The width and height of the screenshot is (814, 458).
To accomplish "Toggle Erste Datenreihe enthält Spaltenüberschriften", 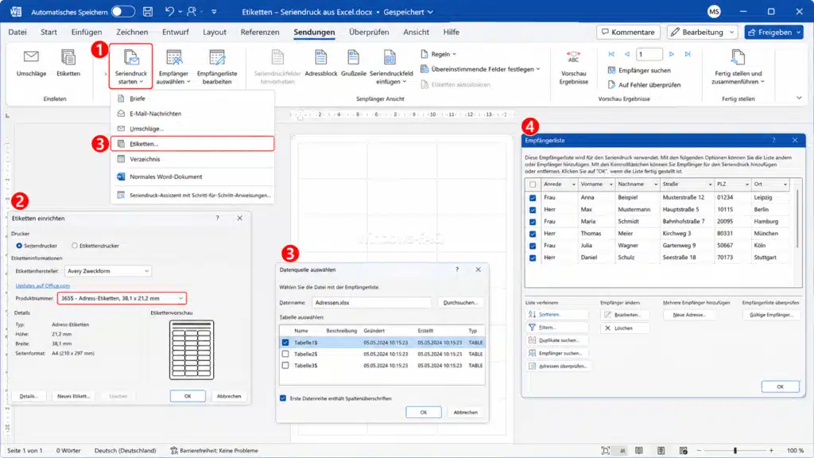I will tap(283, 398).
